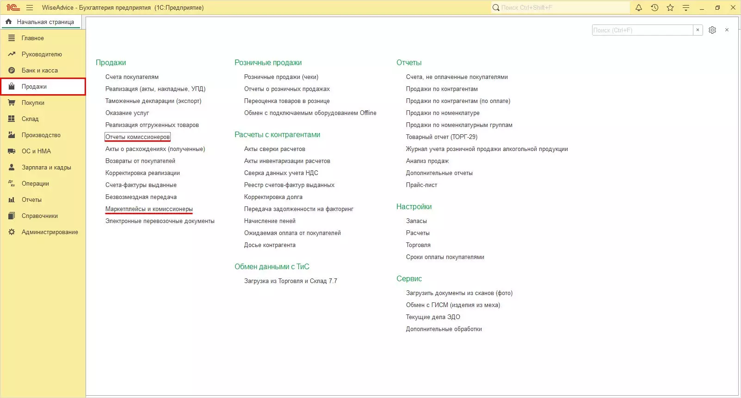
Task: Open favorites star icon
Action: point(670,7)
